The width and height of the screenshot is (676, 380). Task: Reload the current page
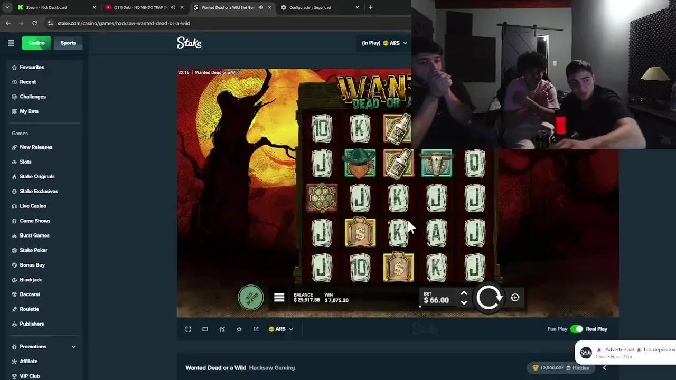pyautogui.click(x=34, y=23)
